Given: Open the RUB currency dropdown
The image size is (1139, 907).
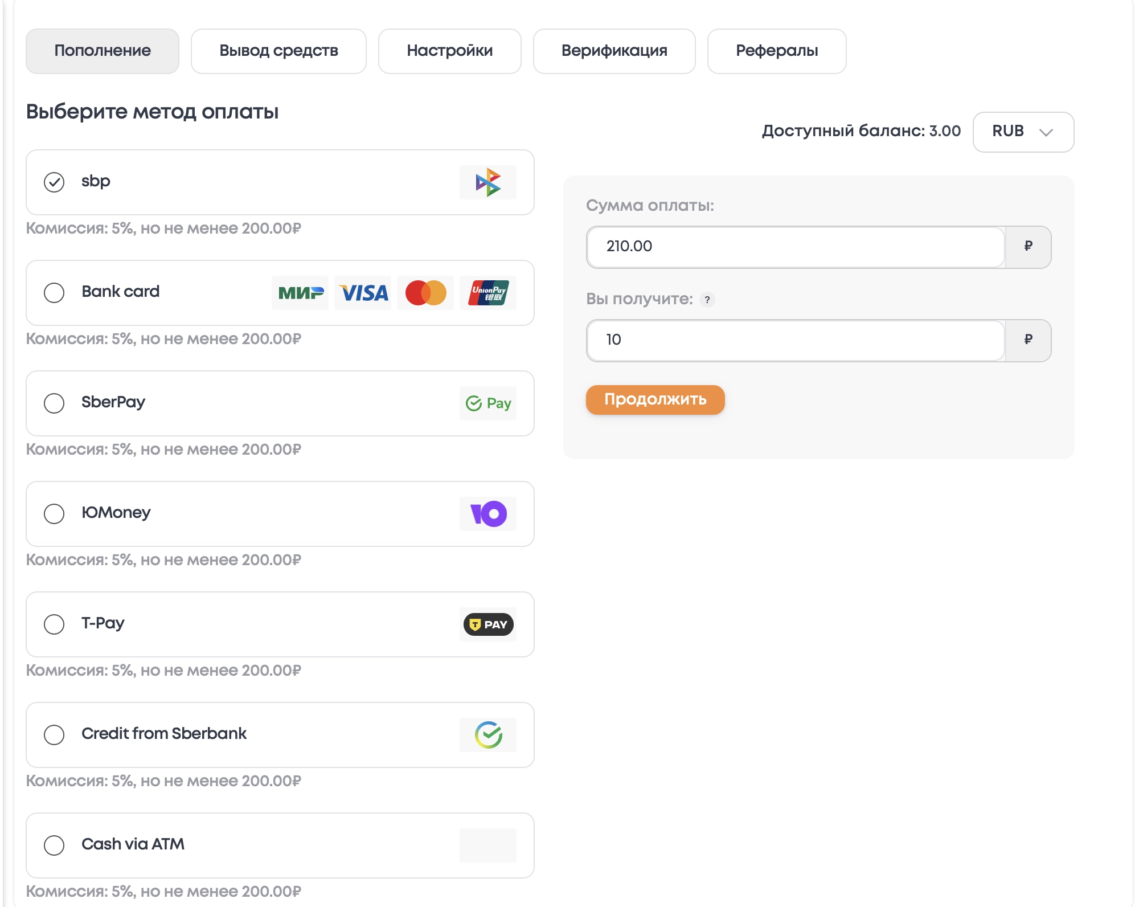Looking at the screenshot, I should (1023, 132).
